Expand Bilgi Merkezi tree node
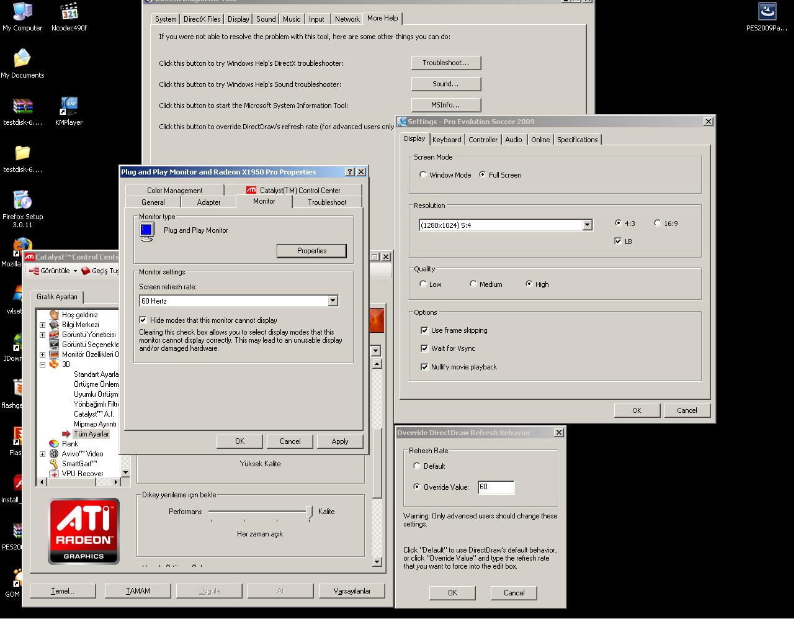796x619 pixels. [x=42, y=325]
